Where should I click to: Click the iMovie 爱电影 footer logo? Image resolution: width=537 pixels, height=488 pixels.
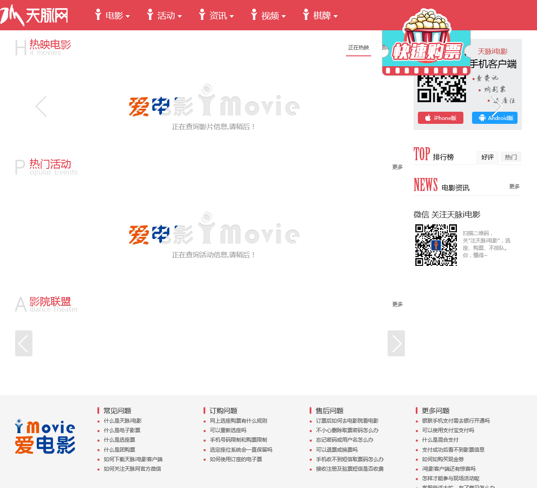45,436
